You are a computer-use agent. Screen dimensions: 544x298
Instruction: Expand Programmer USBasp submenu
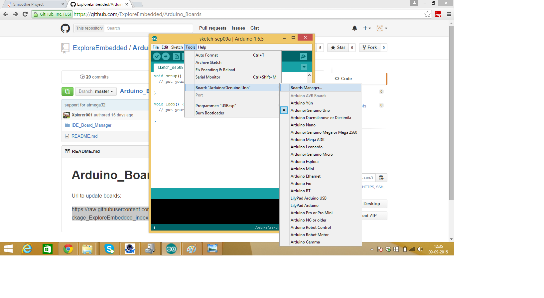click(232, 106)
